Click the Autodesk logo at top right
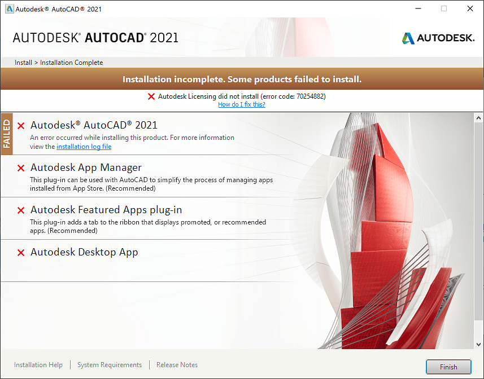The image size is (484, 379). [438, 38]
